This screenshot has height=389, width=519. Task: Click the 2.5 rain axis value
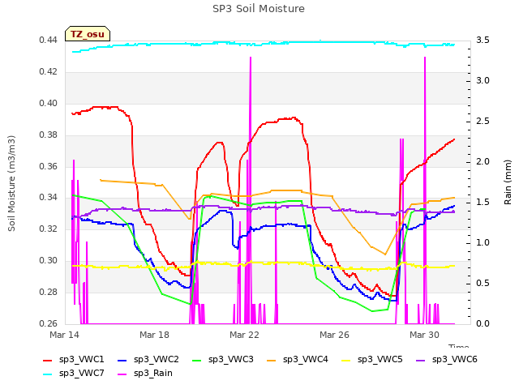click(x=483, y=122)
